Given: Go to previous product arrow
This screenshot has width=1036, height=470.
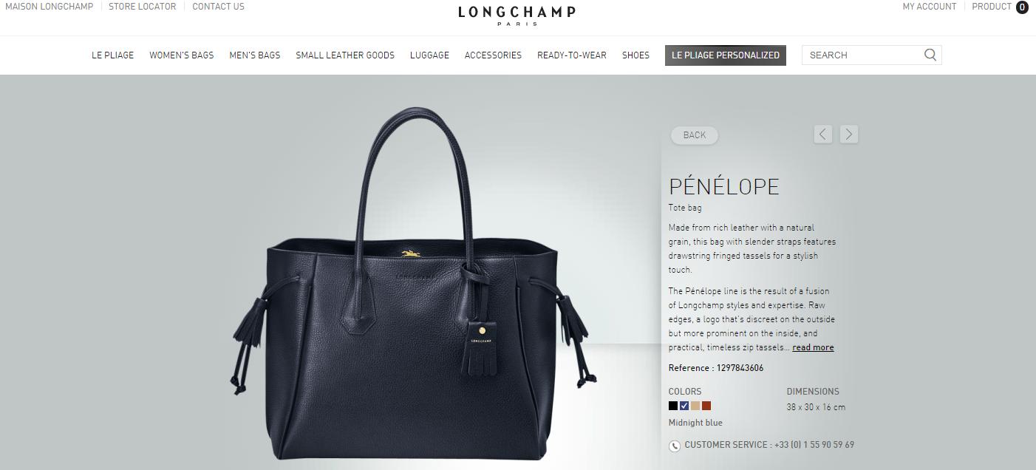Looking at the screenshot, I should [x=823, y=134].
